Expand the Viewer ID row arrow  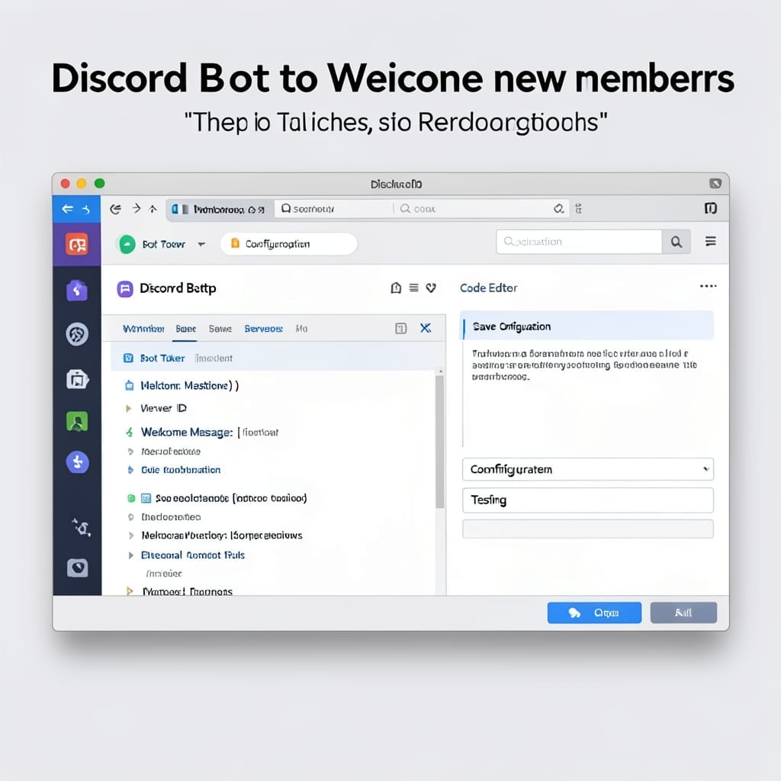click(128, 409)
